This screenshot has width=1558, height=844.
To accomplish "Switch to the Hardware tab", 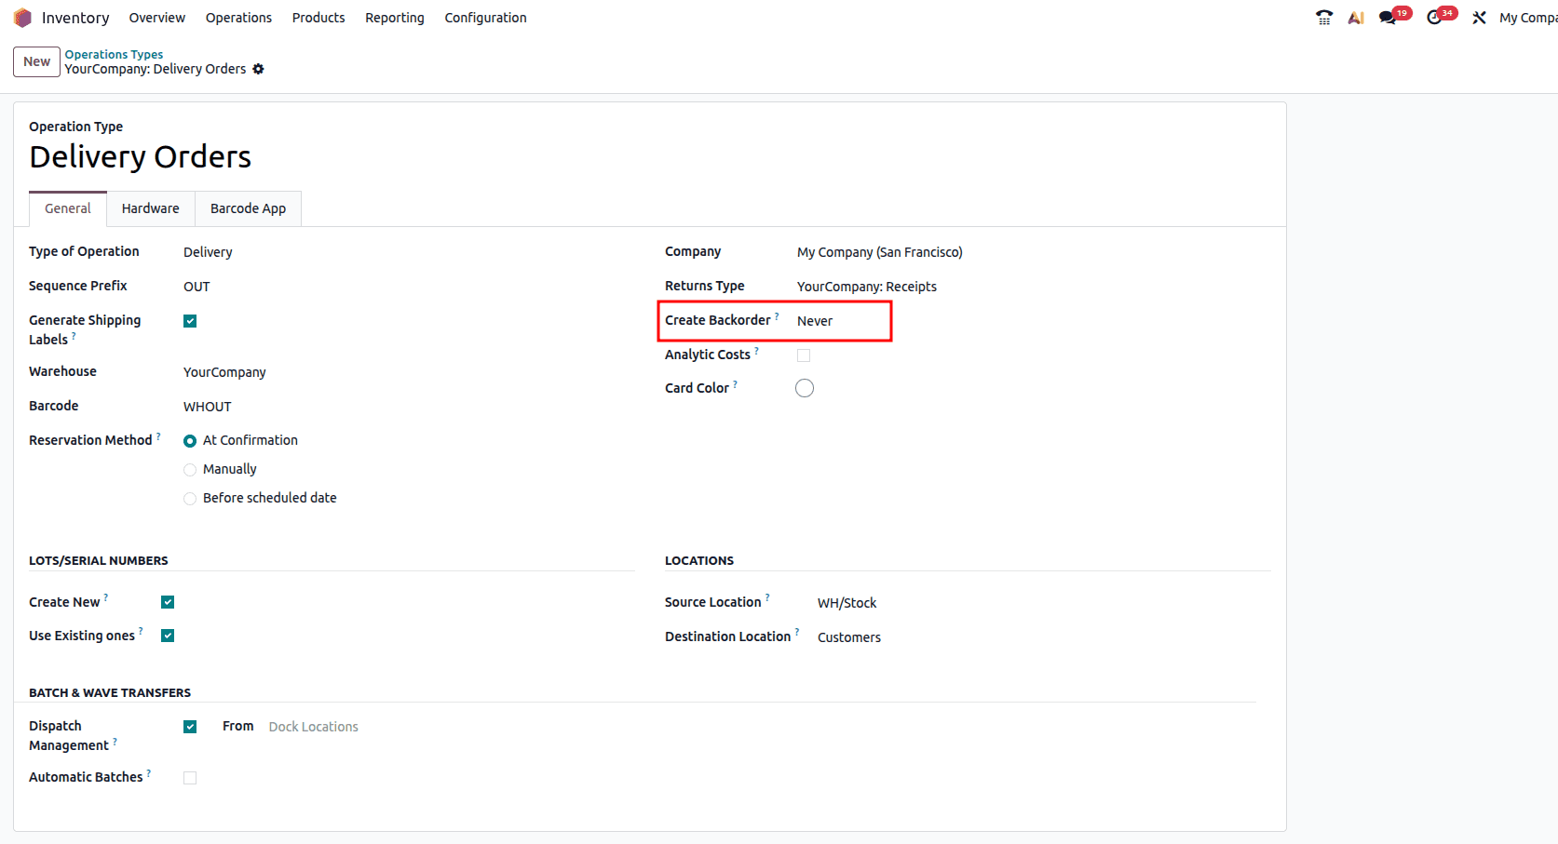I will coord(150,208).
